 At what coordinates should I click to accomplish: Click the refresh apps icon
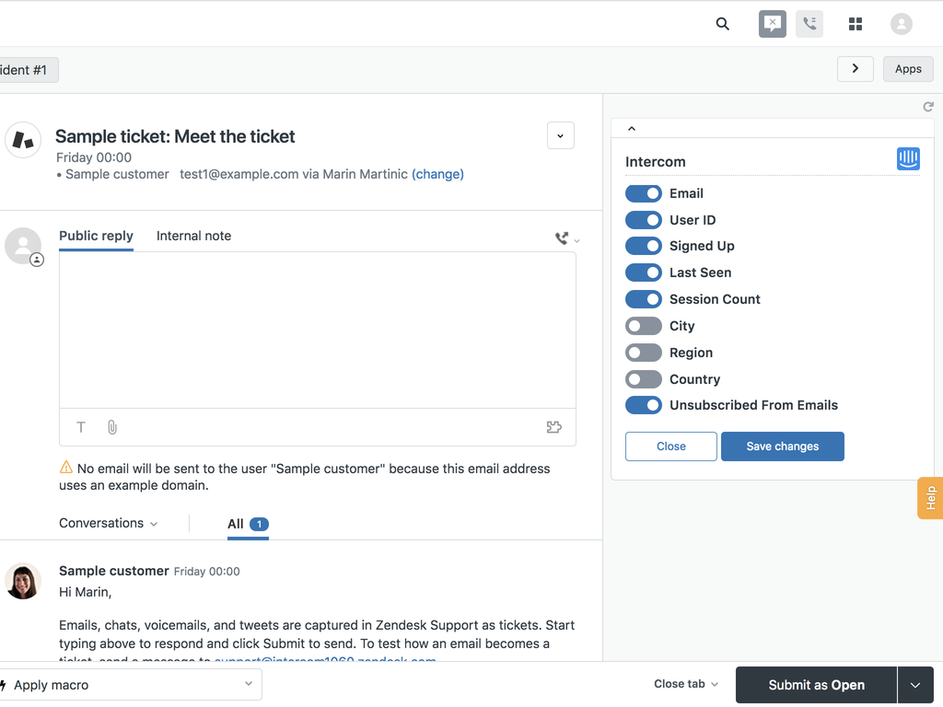928,107
